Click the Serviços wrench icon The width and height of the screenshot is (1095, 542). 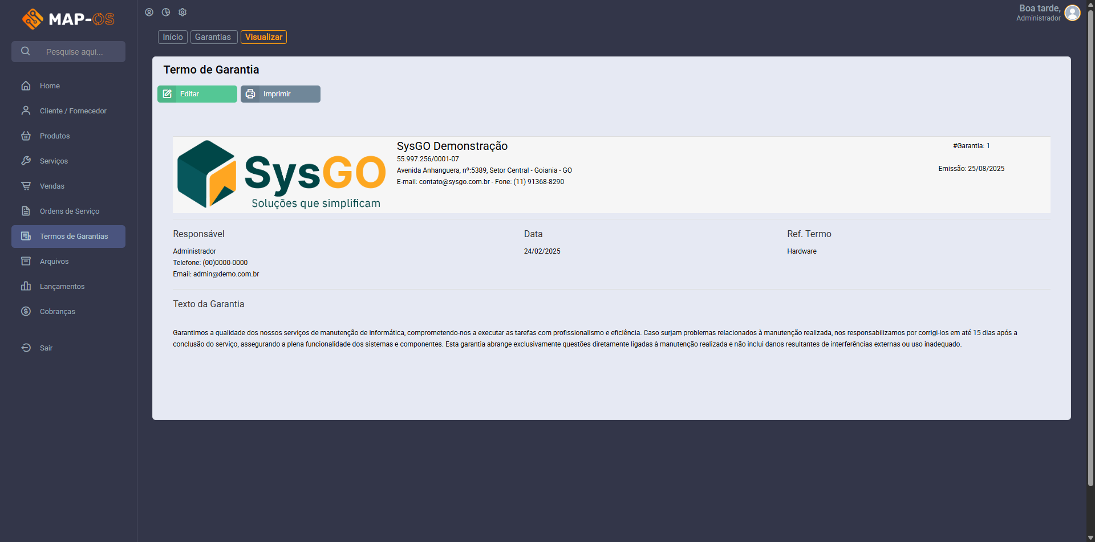pyautogui.click(x=26, y=161)
